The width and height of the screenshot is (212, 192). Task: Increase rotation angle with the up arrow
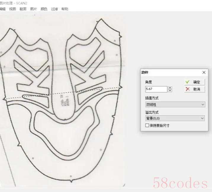coord(170,88)
